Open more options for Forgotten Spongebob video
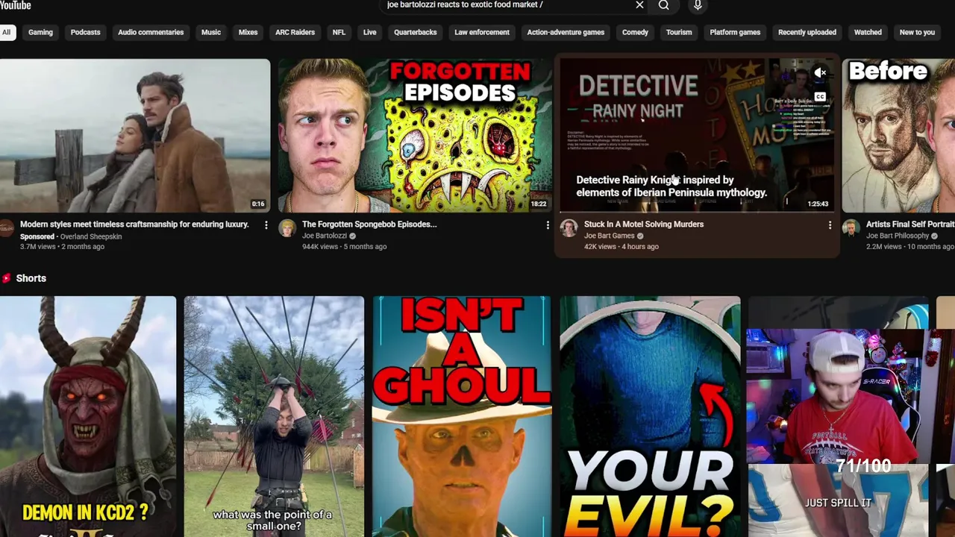The height and width of the screenshot is (537, 955). (548, 225)
